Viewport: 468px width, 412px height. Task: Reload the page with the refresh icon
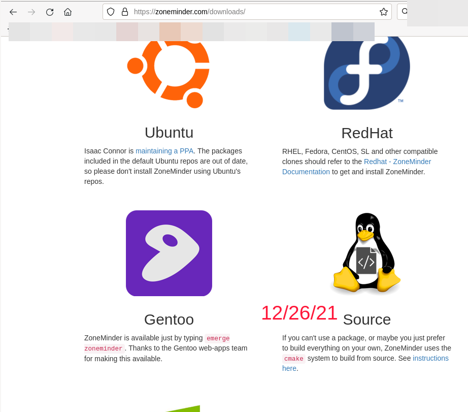pyautogui.click(x=49, y=12)
